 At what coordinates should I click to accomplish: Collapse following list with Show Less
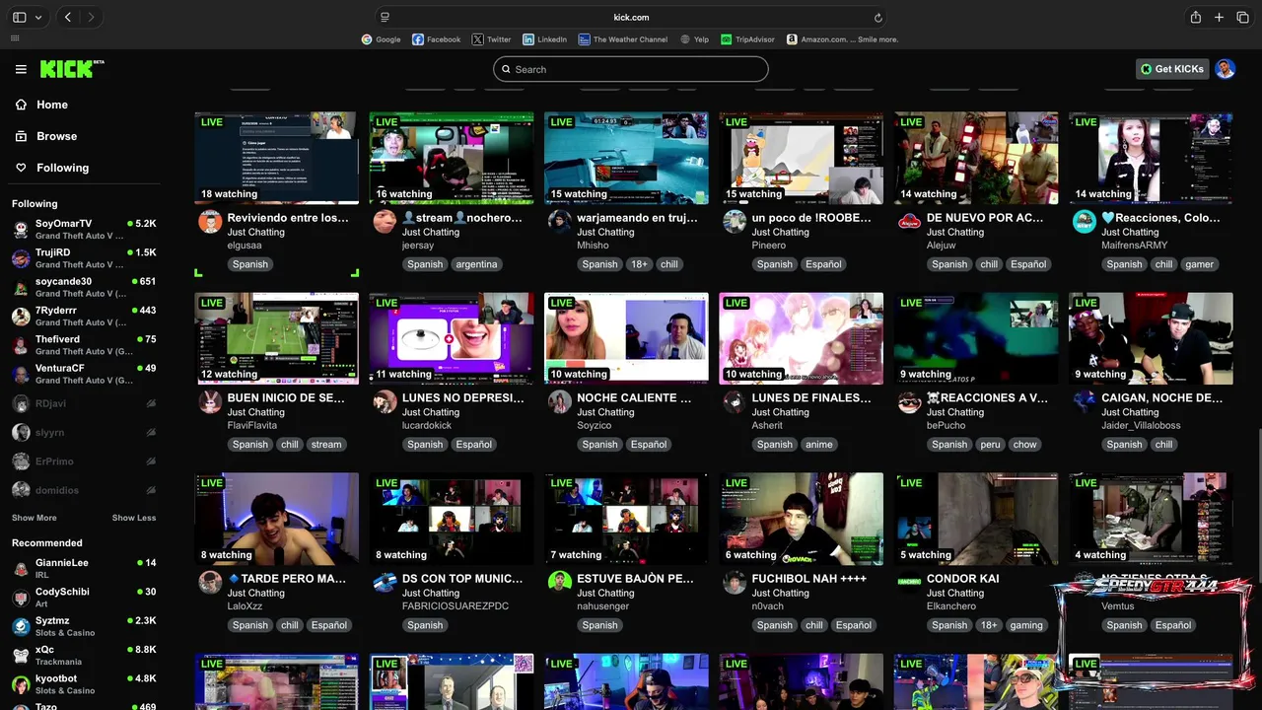134,518
